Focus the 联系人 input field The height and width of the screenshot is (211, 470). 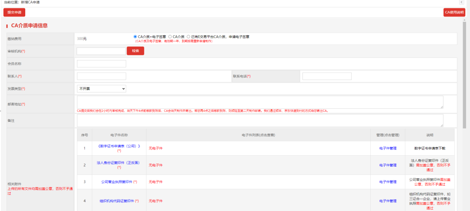click(x=101, y=76)
